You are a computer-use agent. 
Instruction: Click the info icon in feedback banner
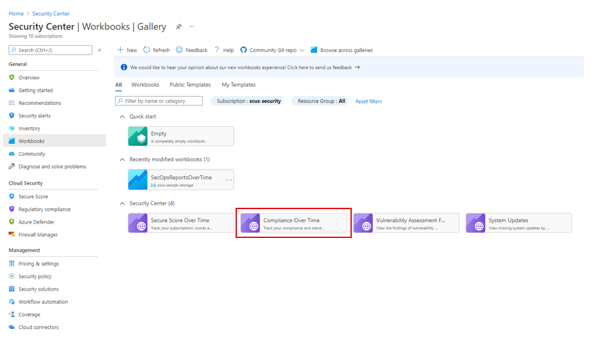[124, 67]
